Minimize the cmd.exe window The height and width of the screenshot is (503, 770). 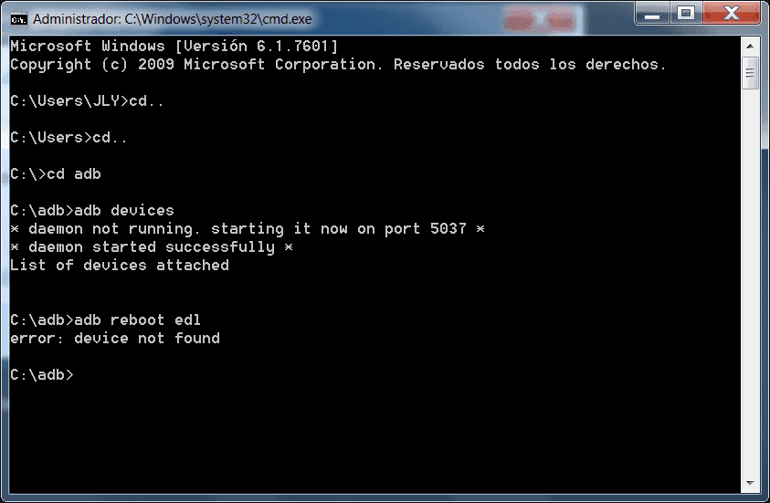pyautogui.click(x=652, y=14)
